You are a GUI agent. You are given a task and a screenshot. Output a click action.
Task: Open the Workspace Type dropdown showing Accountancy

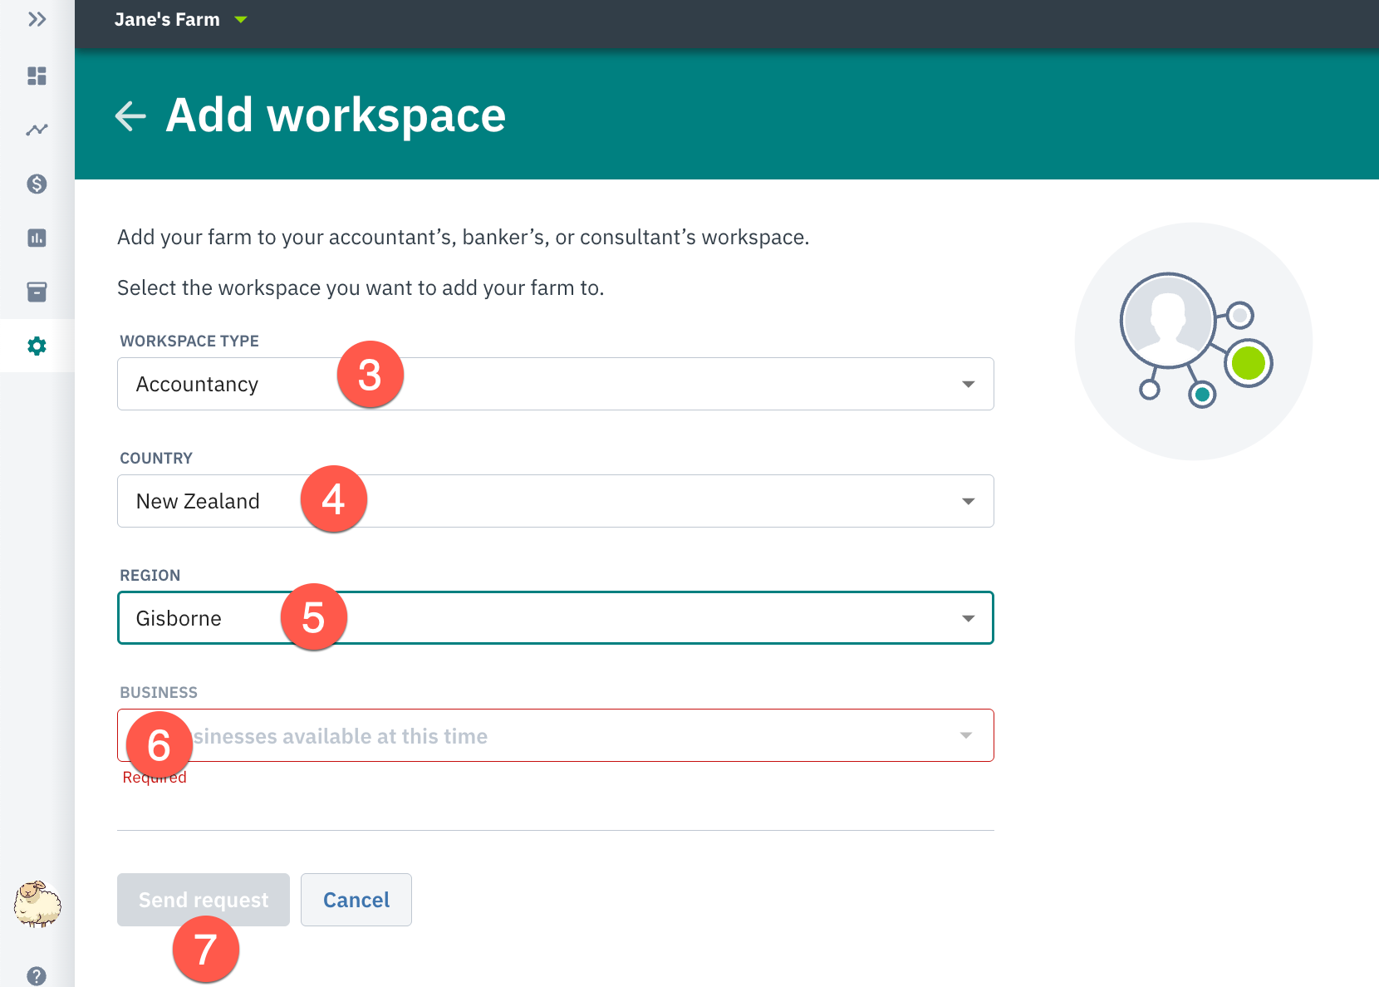click(556, 384)
